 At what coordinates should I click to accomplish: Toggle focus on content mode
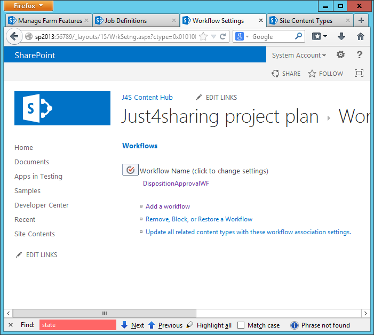click(359, 73)
